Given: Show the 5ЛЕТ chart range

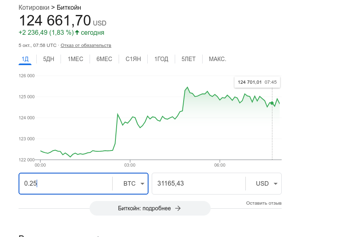Looking at the screenshot, I should tap(188, 59).
